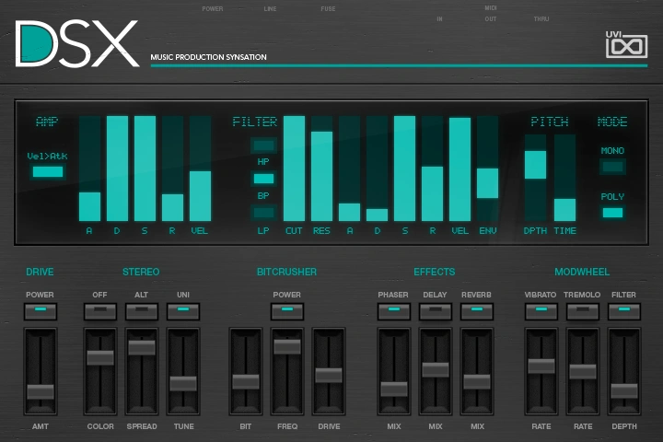Click the "DRIVE" section title in teal
The width and height of the screenshot is (663, 442).
pyautogui.click(x=40, y=272)
